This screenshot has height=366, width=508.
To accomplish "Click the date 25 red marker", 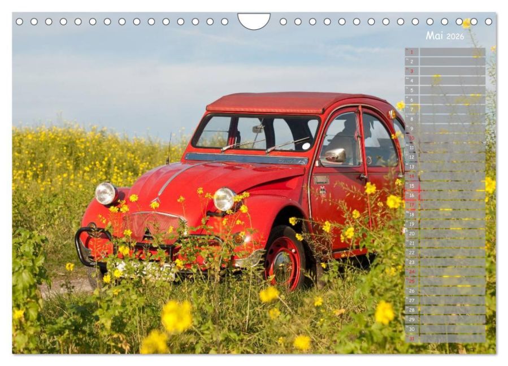I will (412, 280).
